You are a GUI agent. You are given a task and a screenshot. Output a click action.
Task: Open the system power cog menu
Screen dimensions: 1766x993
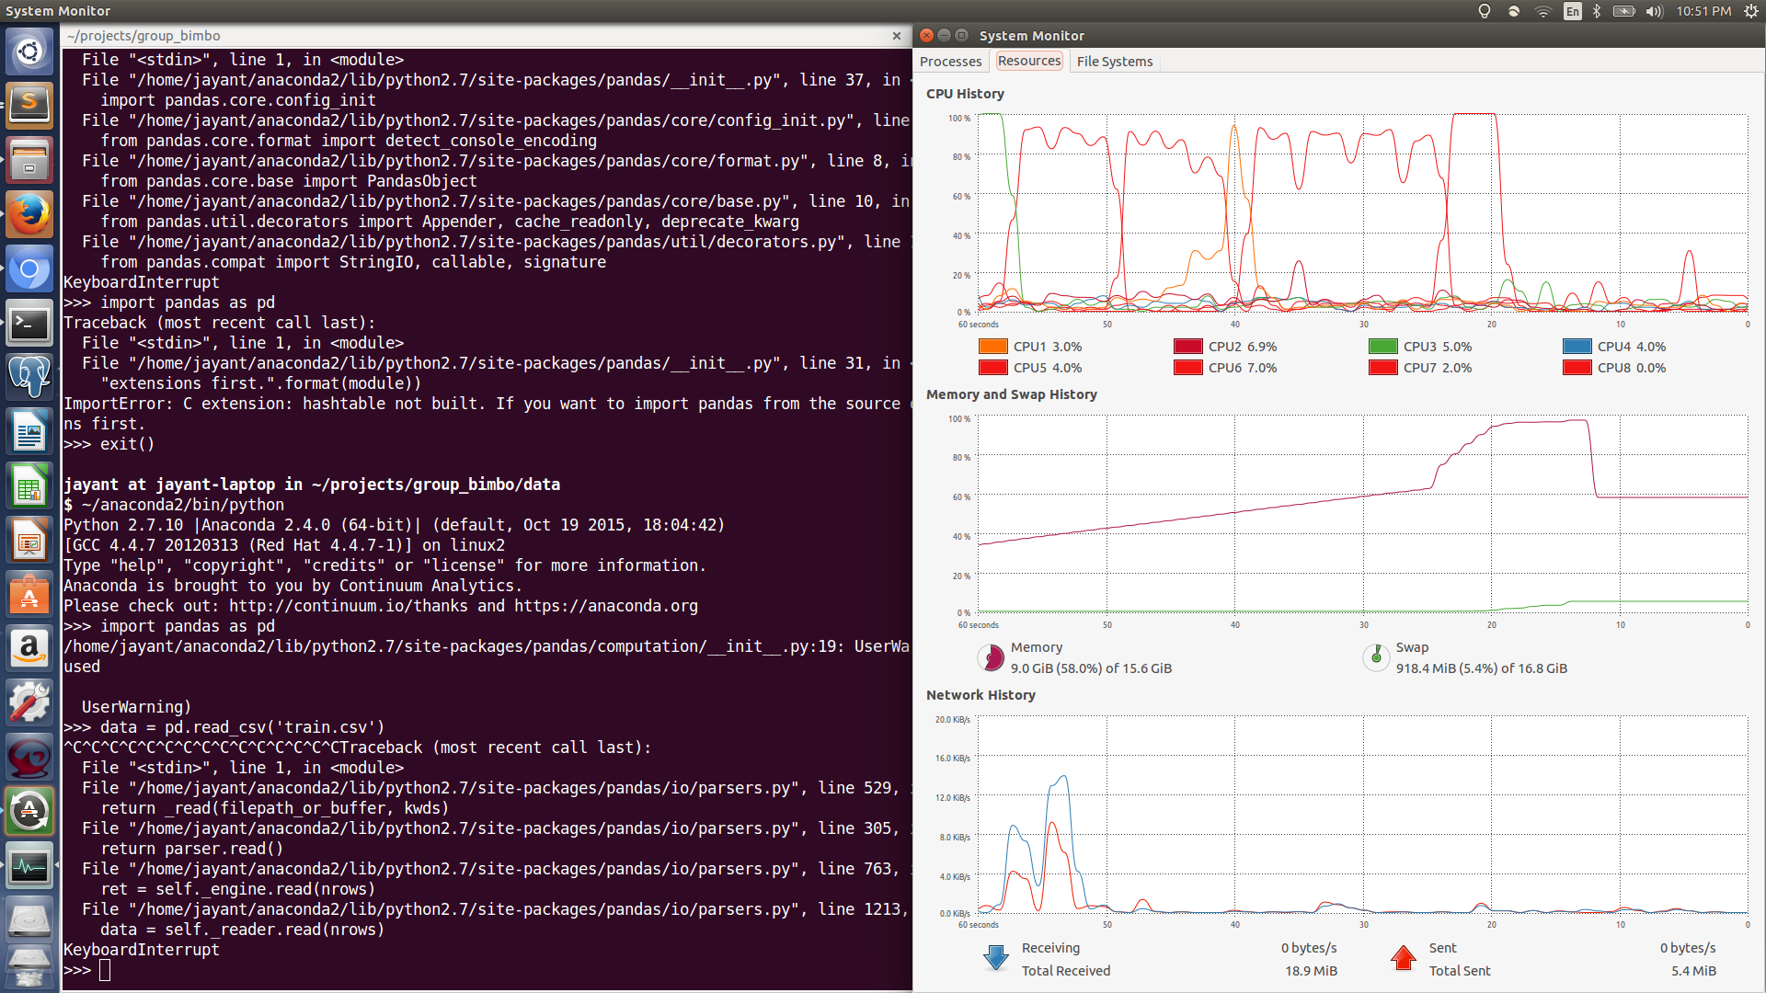[x=1750, y=11]
